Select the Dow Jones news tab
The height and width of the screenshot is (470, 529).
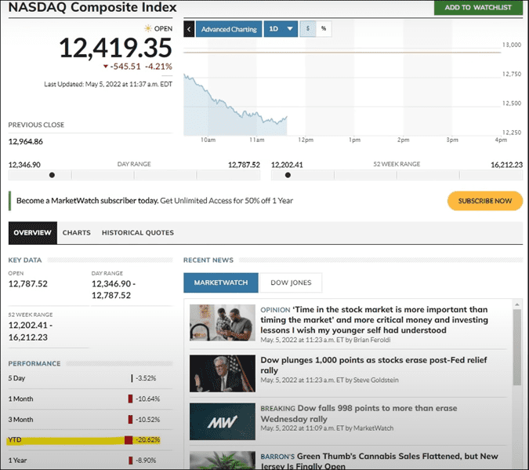pos(292,282)
